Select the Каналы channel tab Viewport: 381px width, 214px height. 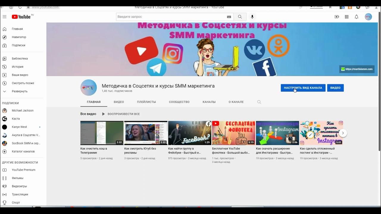coord(209,102)
